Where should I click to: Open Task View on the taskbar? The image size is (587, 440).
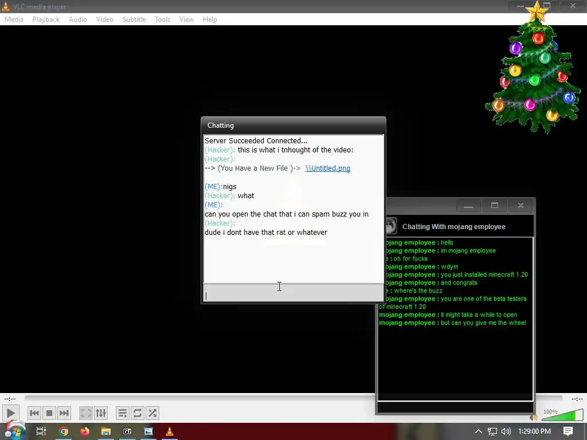41,431
